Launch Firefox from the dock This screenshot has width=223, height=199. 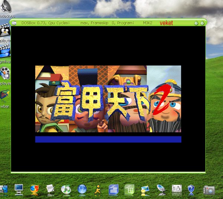(35, 189)
